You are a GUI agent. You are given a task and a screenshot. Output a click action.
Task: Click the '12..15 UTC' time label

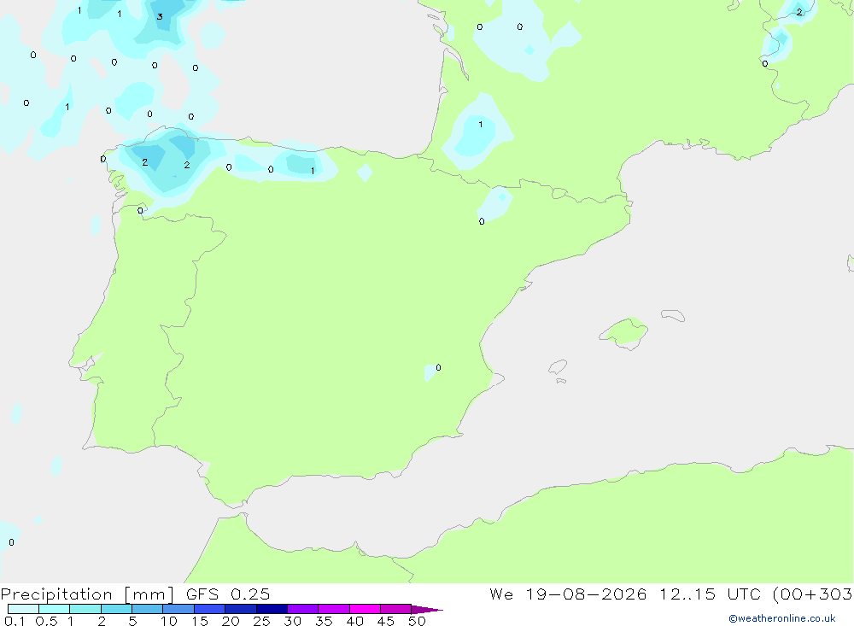710,594
